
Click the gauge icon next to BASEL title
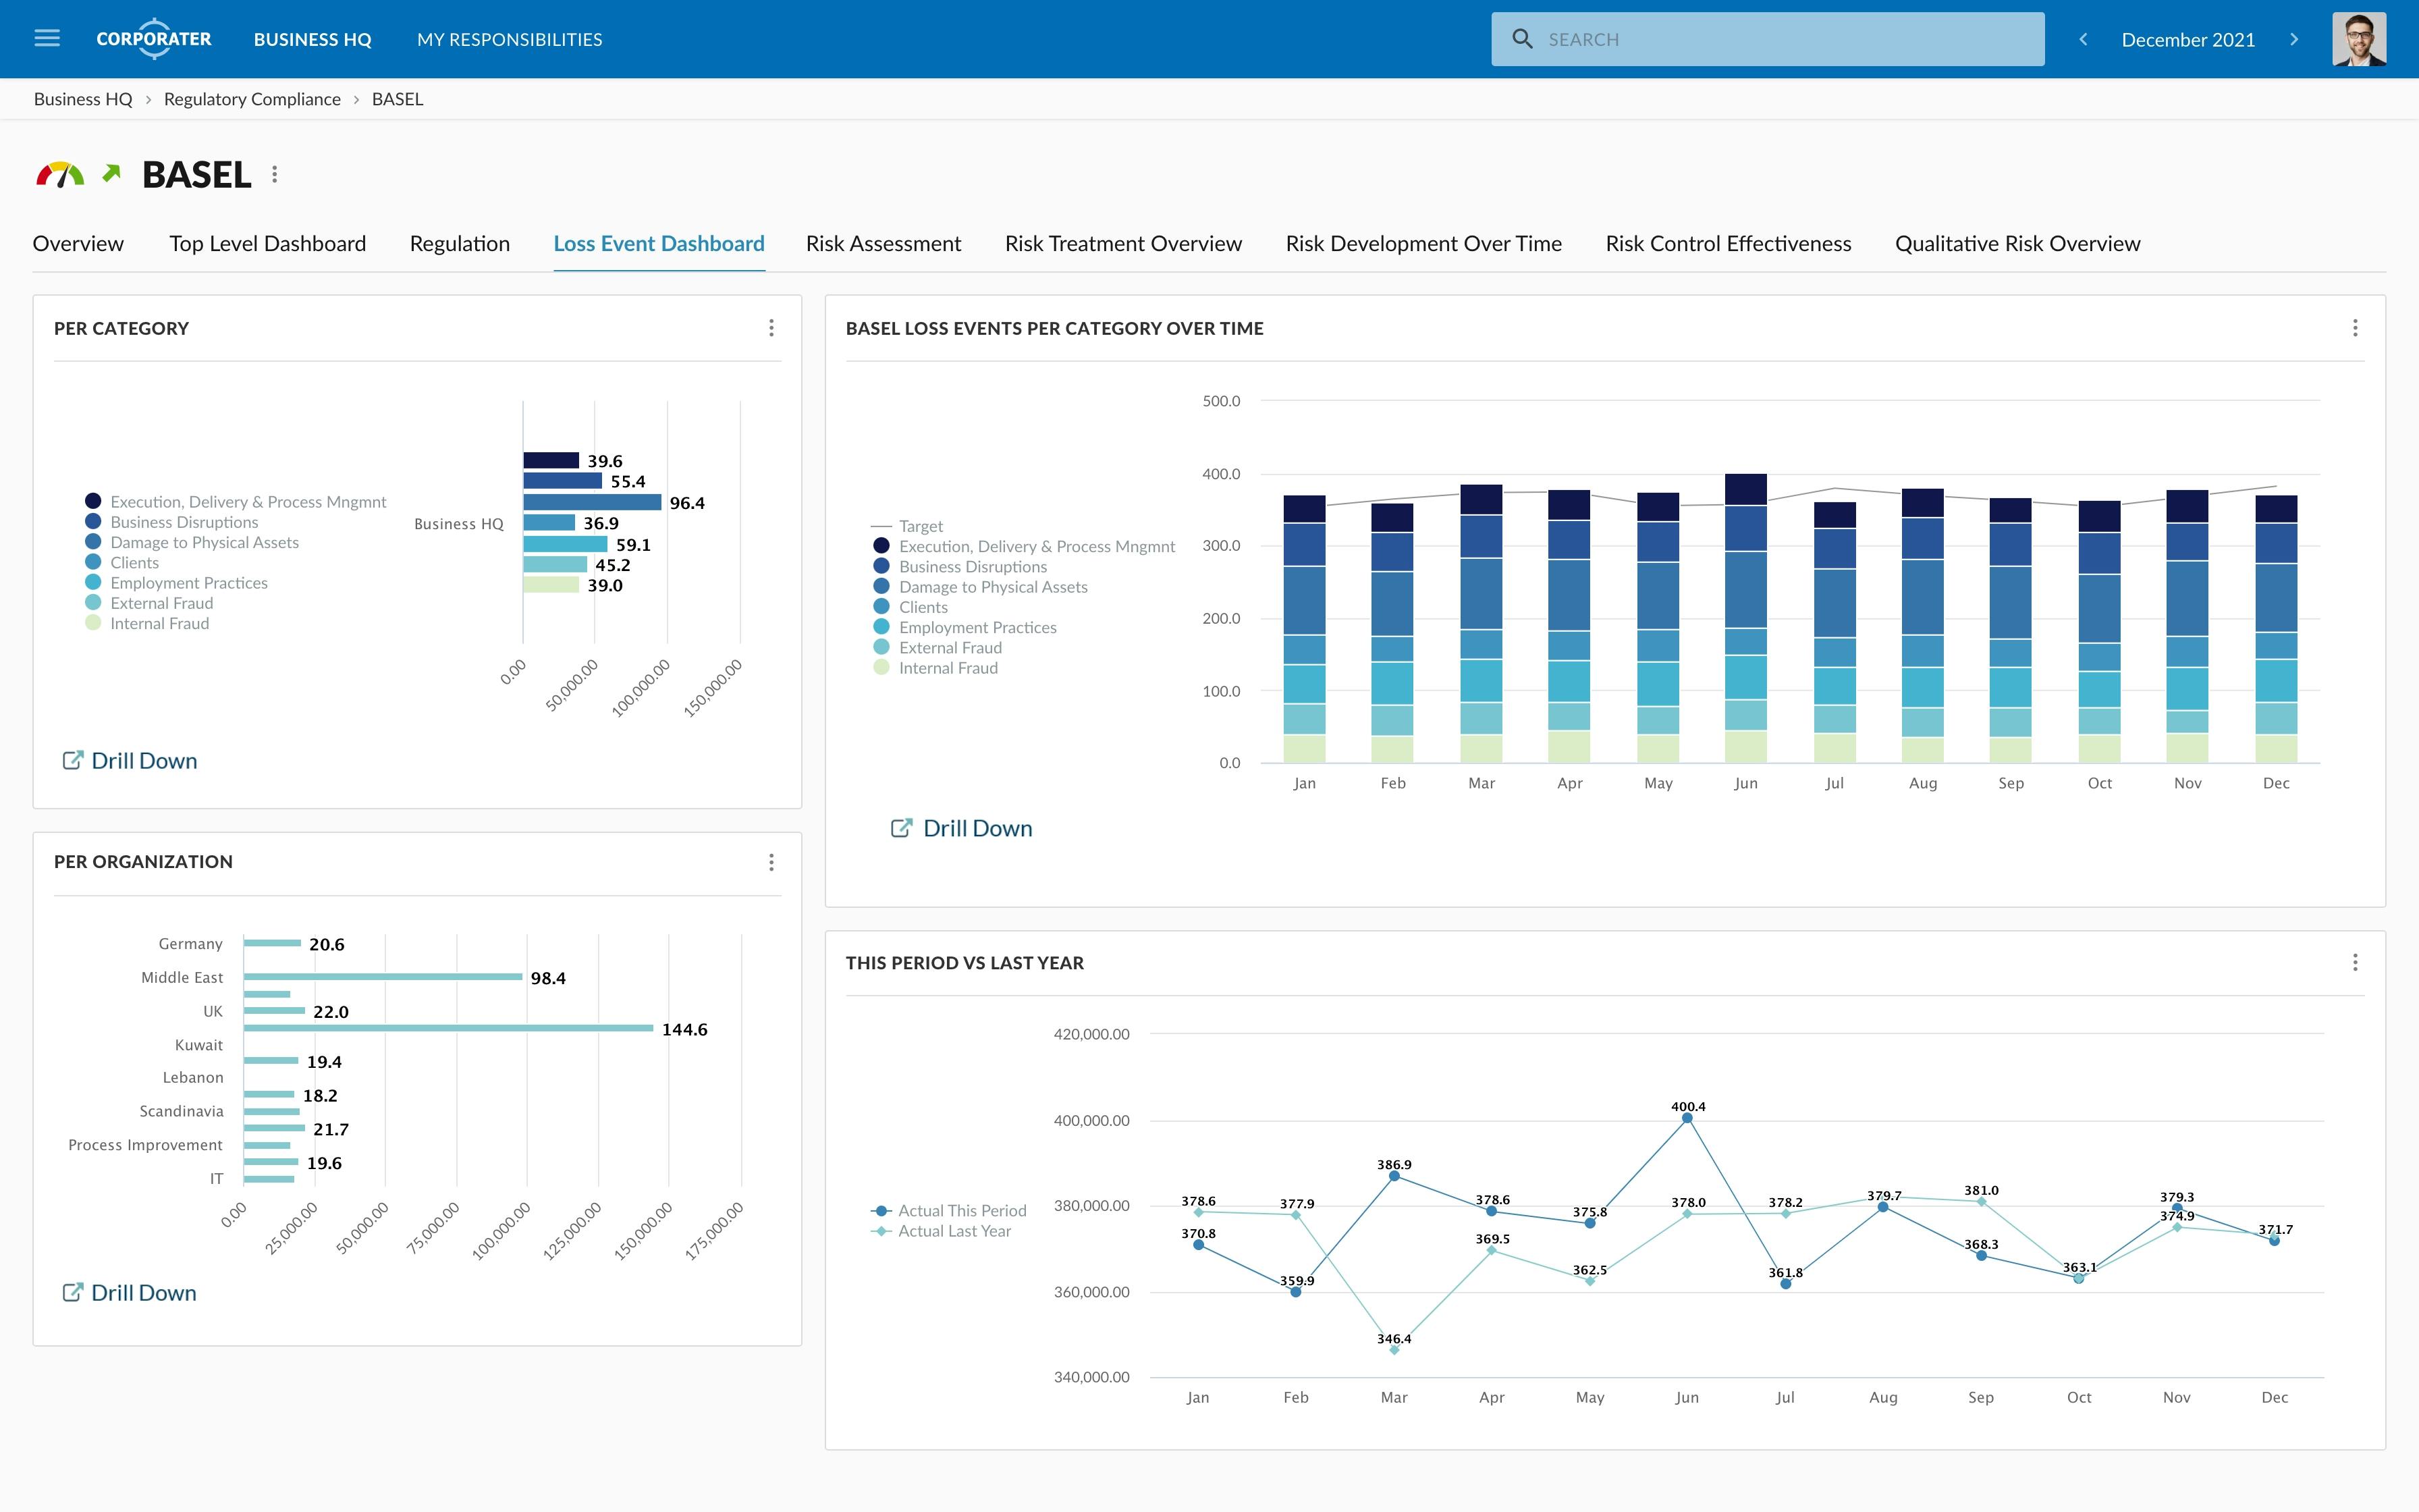point(60,173)
